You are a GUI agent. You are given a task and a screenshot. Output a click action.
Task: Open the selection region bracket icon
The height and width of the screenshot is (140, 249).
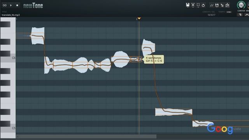point(198,5)
